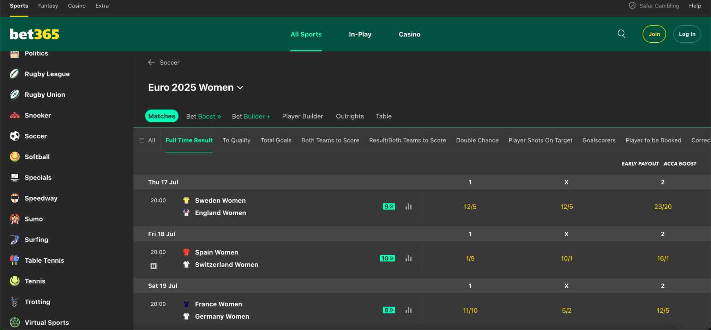Select Both Teams to Score market

(x=330, y=140)
